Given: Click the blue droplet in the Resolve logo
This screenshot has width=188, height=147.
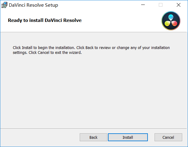Looking at the screenshot, I should (171, 17).
